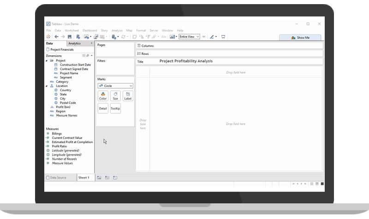Viewport: 369px width, 219px height.
Task: Click the show filmstrip icon in status bar
Action: tap(317, 184)
